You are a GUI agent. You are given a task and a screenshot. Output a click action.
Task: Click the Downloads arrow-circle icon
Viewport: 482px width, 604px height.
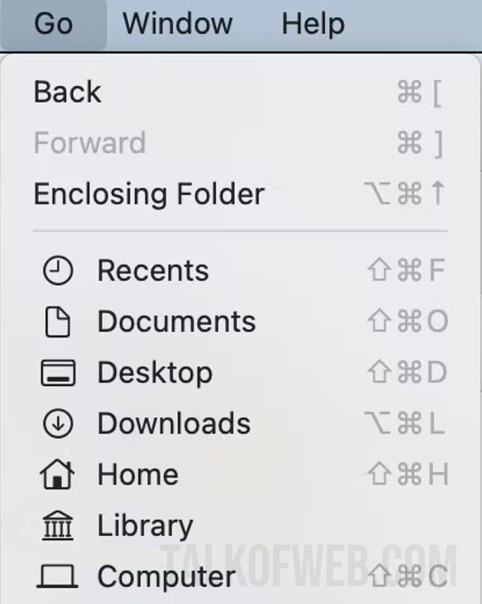(58, 423)
